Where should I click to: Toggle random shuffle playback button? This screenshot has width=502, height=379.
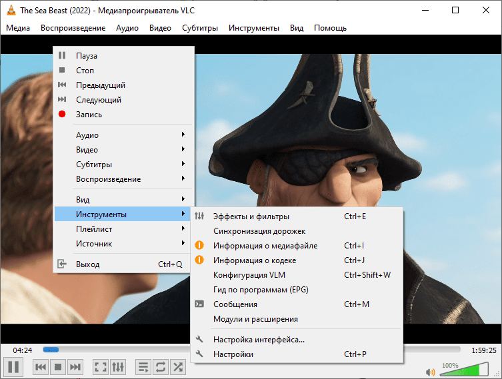point(178,367)
